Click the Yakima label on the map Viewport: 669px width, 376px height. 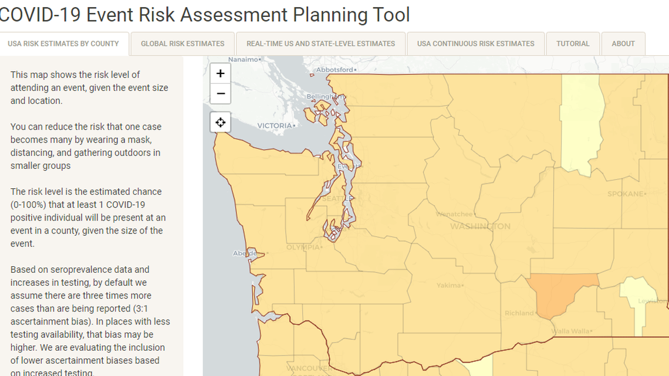coord(450,286)
